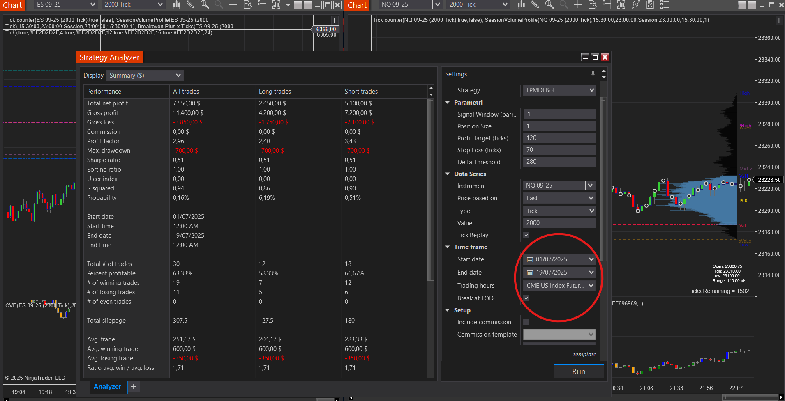Viewport: 785px width, 401px height.
Task: Click Position Size value field
Action: (x=559, y=126)
